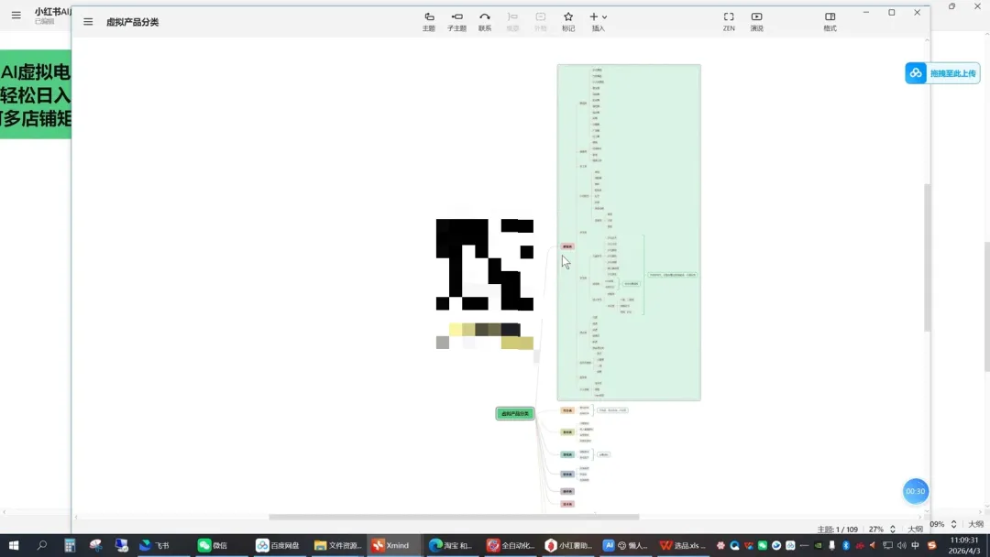Open the 格式 format panel
Image resolution: width=990 pixels, height=557 pixels.
point(830,21)
